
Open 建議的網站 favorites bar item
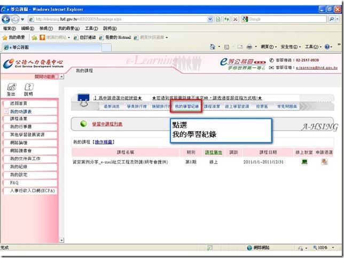54,38
